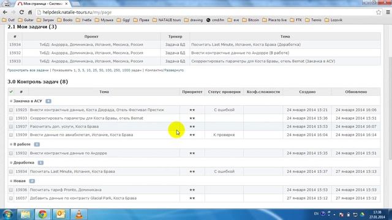The height and width of the screenshot is (220, 392).
Task: Open 'Внести данные по авиабилетам, Испания' task
Action: coord(81,135)
